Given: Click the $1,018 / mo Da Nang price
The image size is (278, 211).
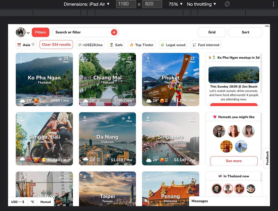Looking at the screenshot, I should click(121, 160).
